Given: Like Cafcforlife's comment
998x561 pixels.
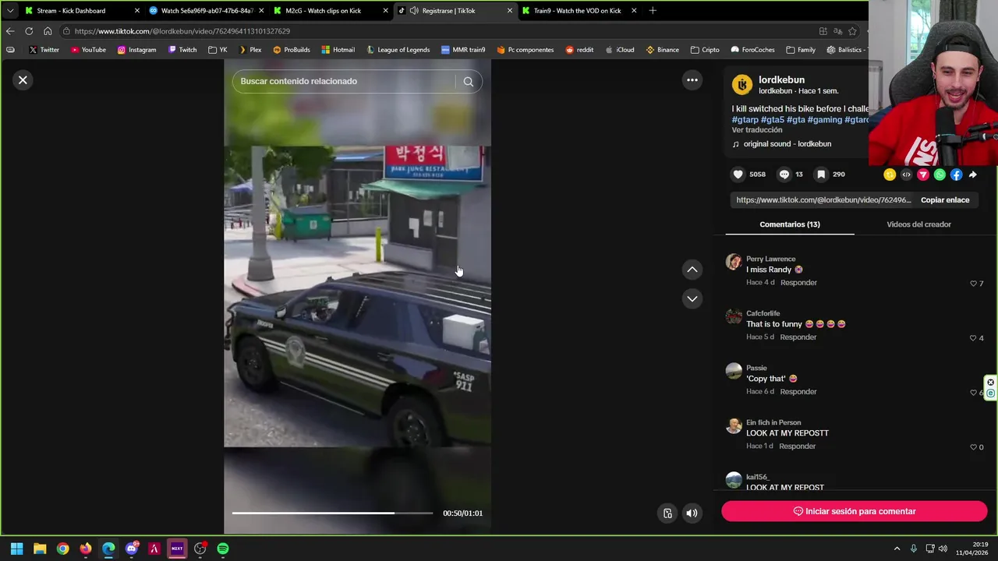Looking at the screenshot, I should coord(973,338).
